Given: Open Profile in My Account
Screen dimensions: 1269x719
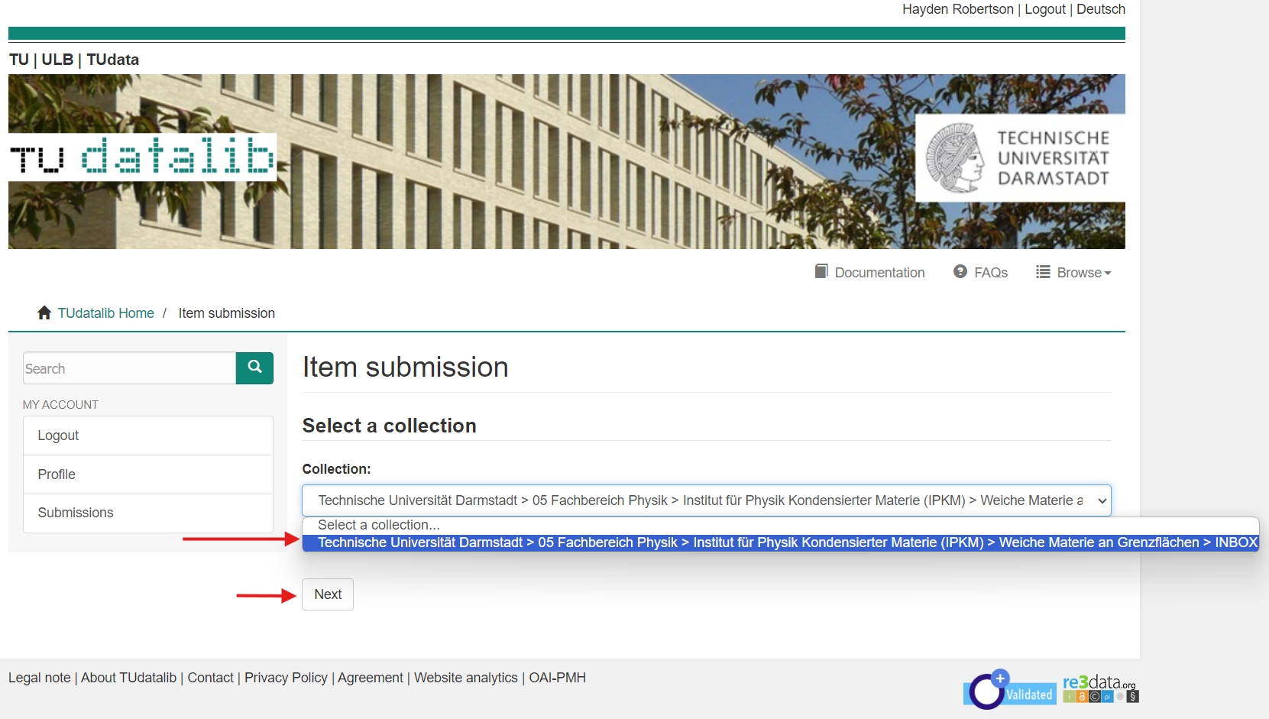Looking at the screenshot, I should click(x=148, y=474).
